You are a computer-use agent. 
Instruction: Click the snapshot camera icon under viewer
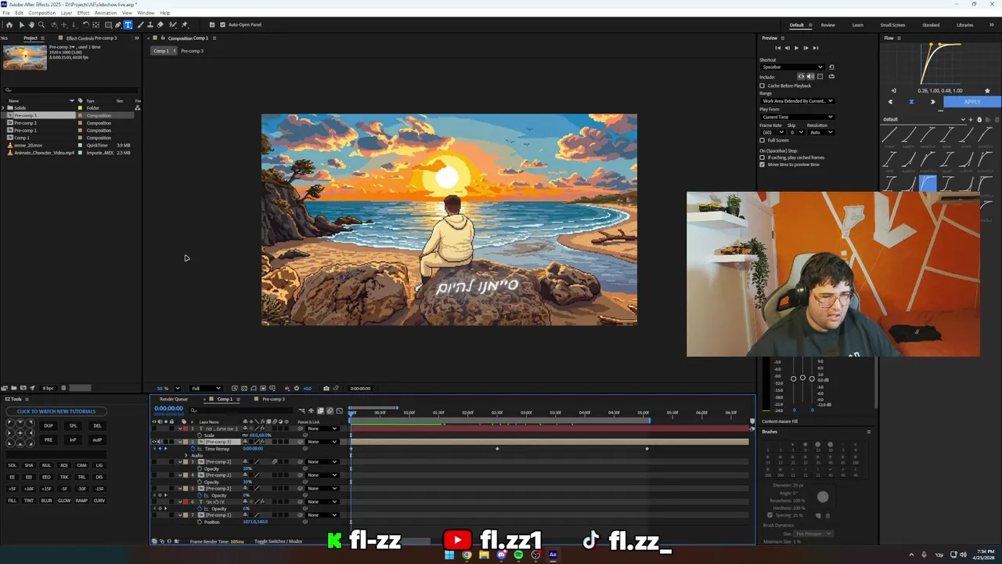(326, 389)
